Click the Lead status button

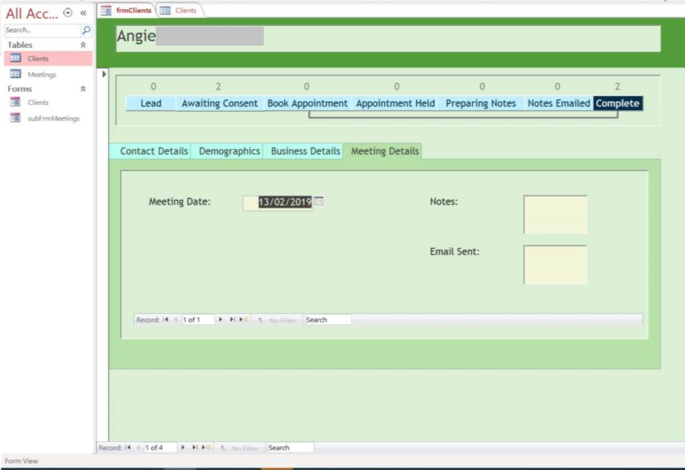(x=151, y=103)
